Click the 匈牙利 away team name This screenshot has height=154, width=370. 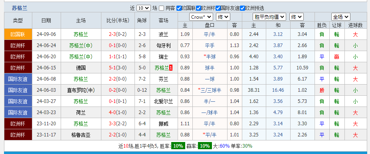[x=163, y=45]
